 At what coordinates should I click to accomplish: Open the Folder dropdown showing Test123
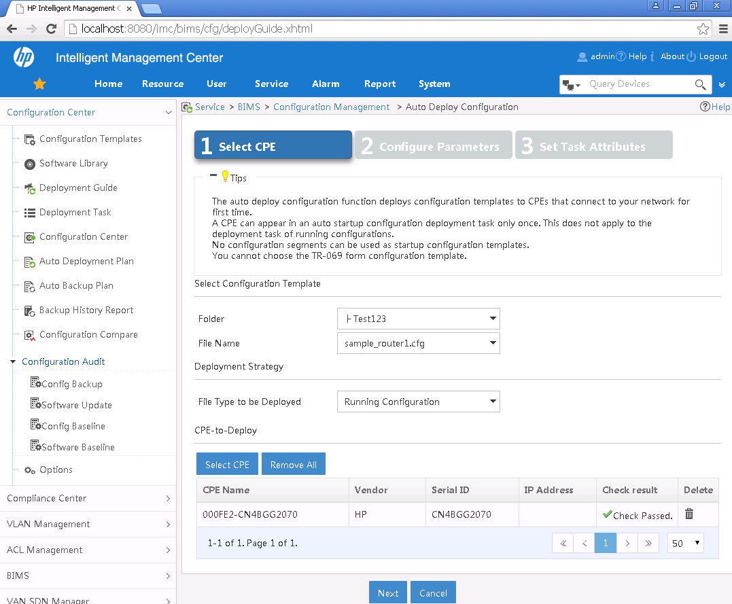click(x=418, y=319)
